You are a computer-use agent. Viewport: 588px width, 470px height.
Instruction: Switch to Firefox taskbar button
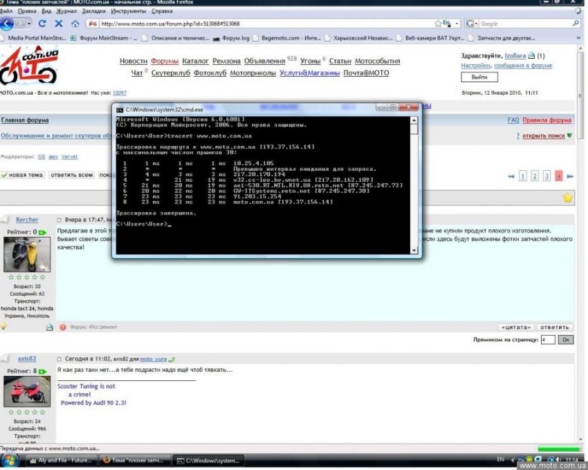(x=135, y=460)
